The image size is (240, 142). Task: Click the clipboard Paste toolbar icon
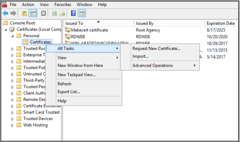click(43, 13)
